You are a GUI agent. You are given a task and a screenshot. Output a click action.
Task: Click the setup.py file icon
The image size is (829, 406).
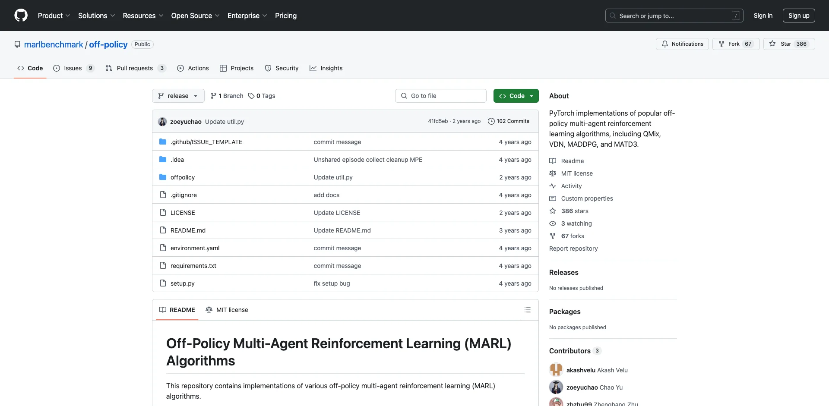coord(163,283)
